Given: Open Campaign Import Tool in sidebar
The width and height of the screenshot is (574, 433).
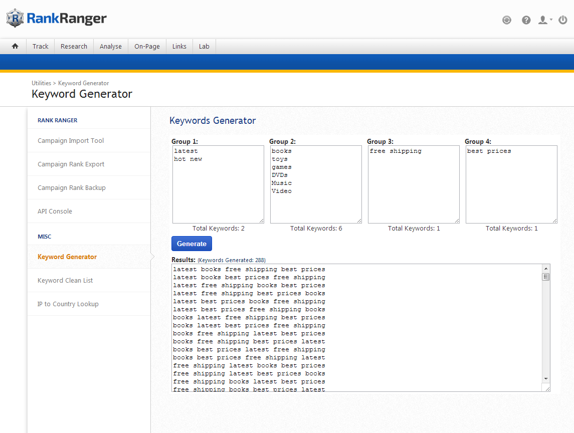Looking at the screenshot, I should tap(71, 140).
